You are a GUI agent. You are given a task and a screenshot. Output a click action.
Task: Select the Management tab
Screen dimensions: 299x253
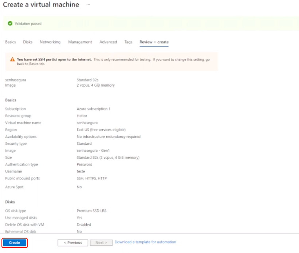point(80,42)
